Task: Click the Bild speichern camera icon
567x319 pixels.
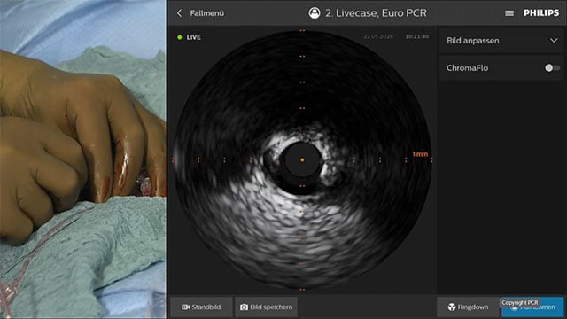Action: 245,307
